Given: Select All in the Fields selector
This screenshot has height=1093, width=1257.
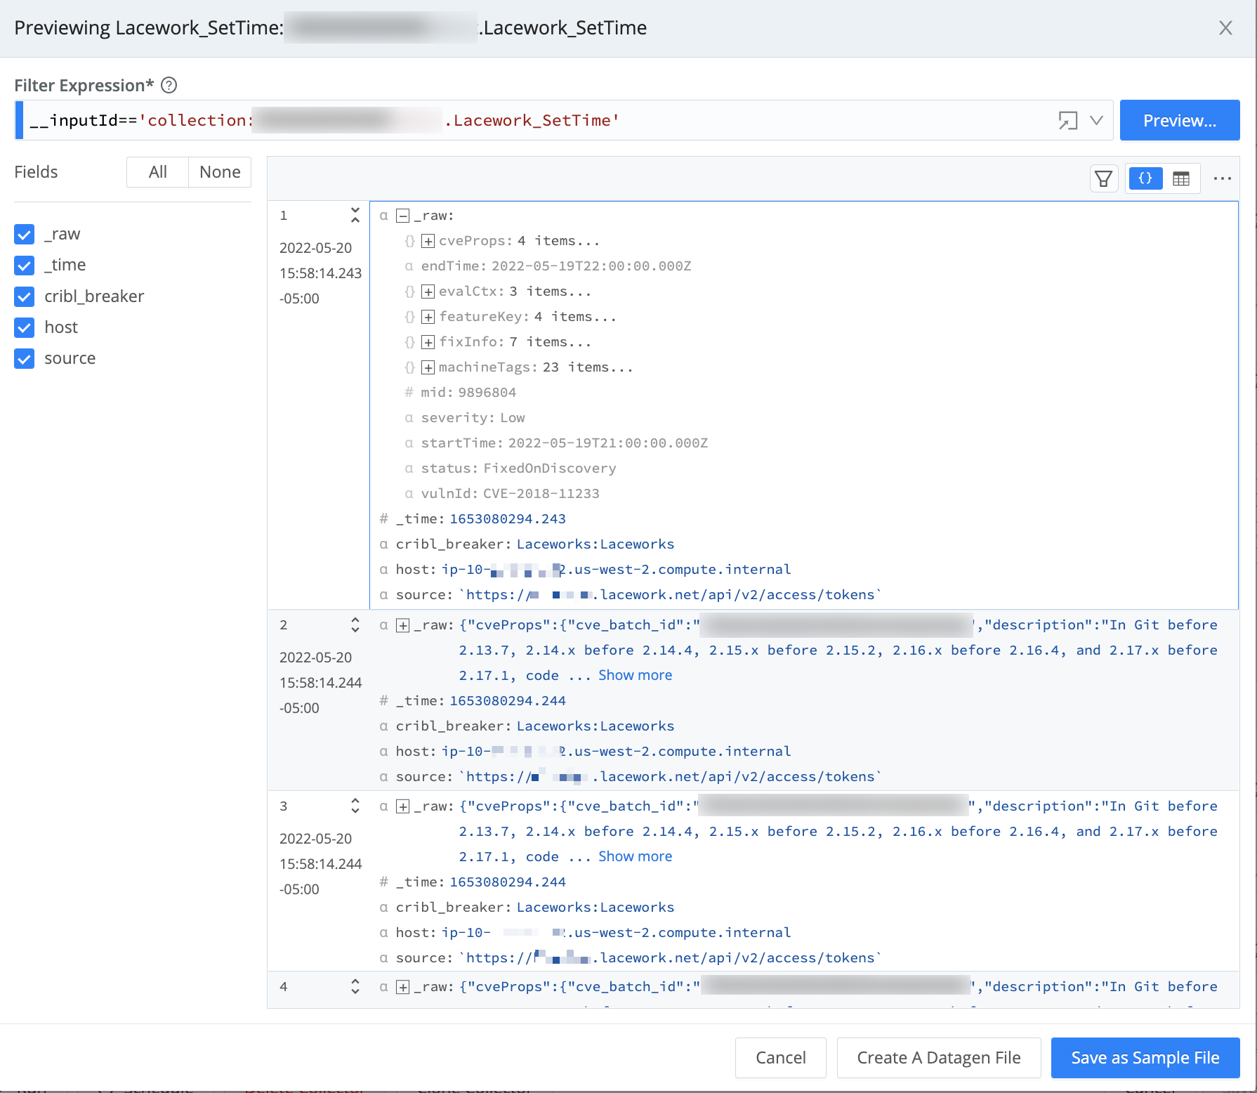Looking at the screenshot, I should pyautogui.click(x=157, y=171).
